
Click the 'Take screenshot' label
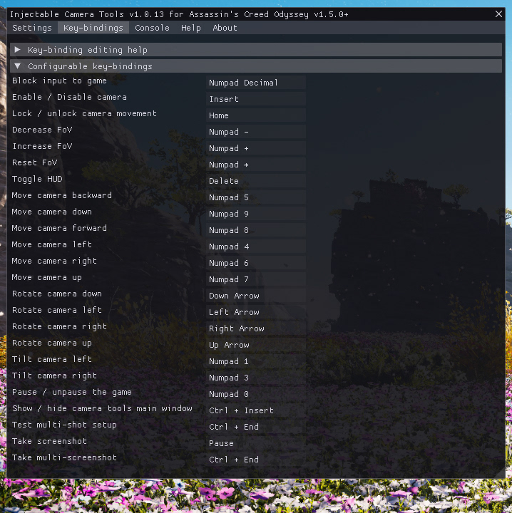(49, 441)
